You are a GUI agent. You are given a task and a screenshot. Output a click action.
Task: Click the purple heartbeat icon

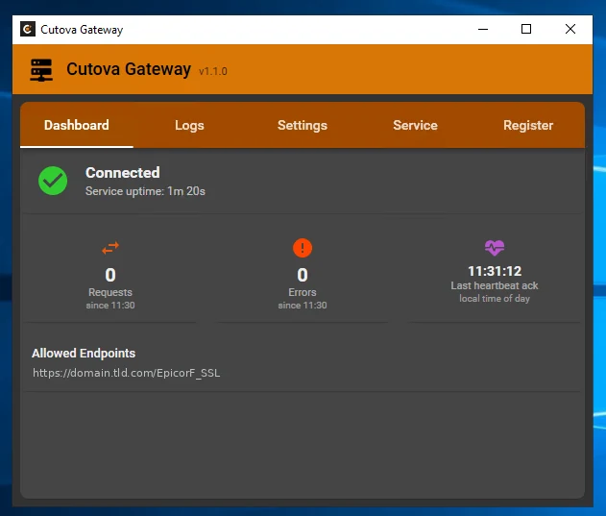(x=495, y=248)
